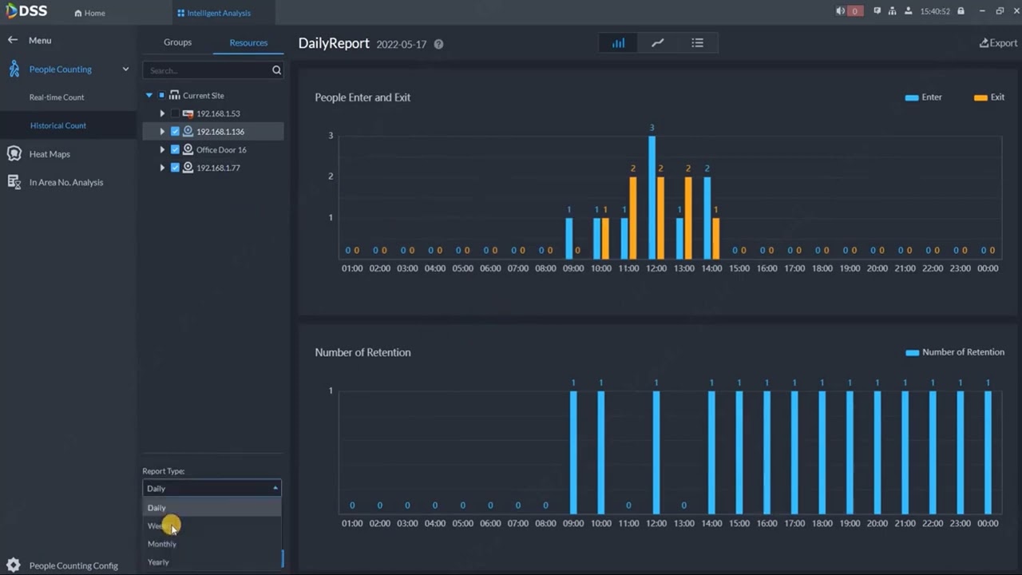Select Yearly report type
1022x575 pixels.
click(212, 562)
